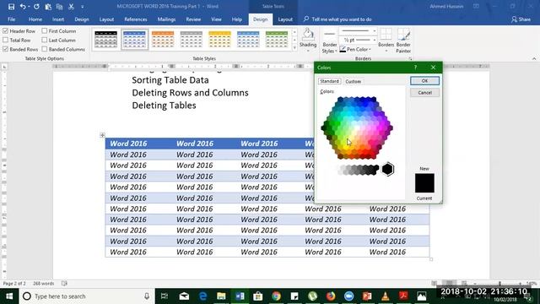Click the Deleting Tables heading text

click(164, 106)
